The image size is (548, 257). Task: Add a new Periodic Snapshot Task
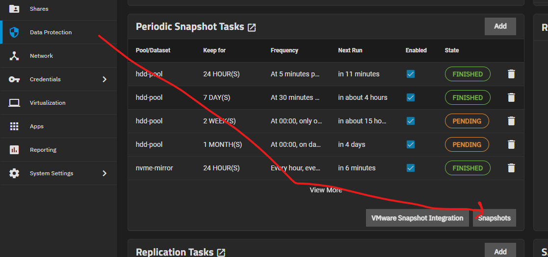pyautogui.click(x=500, y=26)
